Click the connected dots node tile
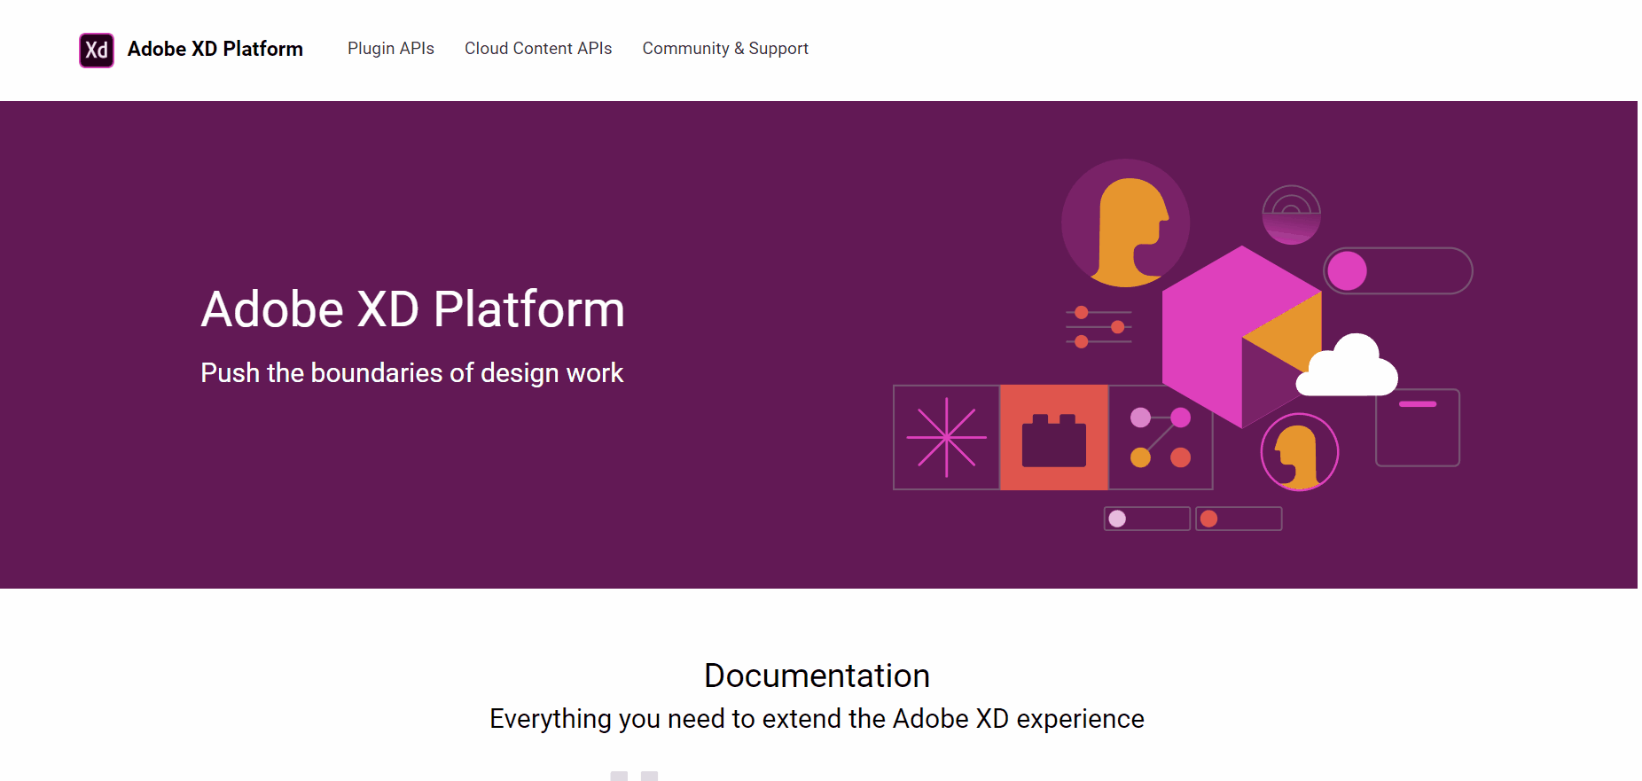 [x=1161, y=437]
